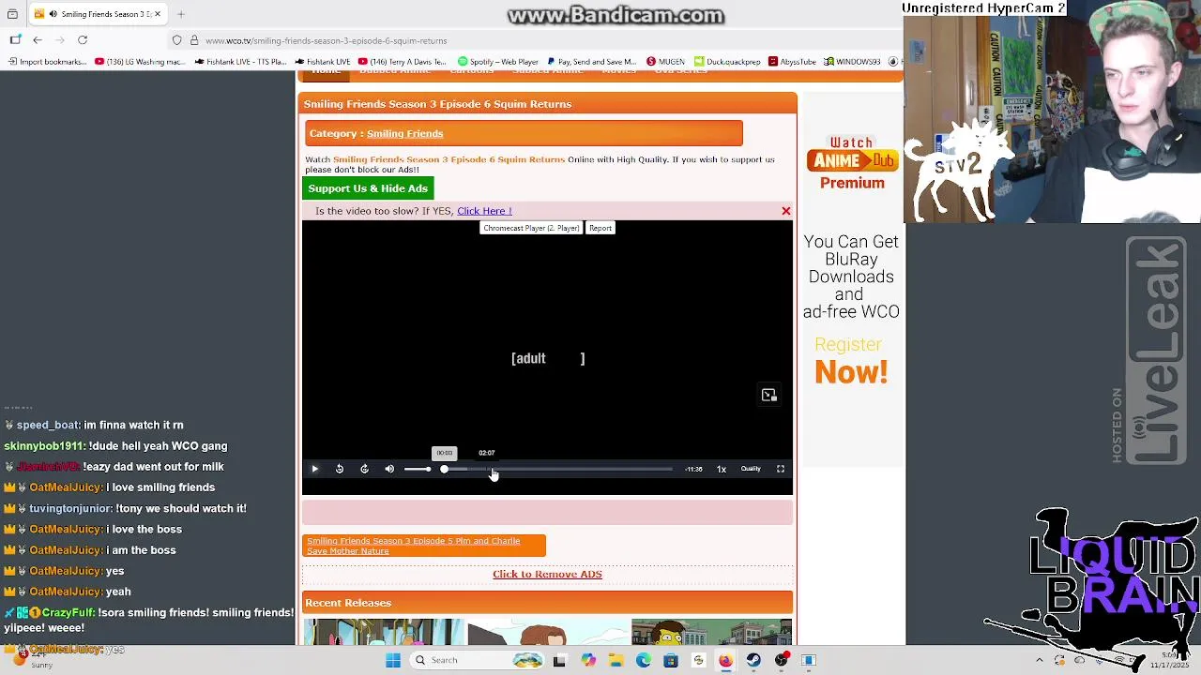The width and height of the screenshot is (1201, 675).
Task: Open previous Episode 5 Pim and Charlie link
Action: [x=423, y=546]
